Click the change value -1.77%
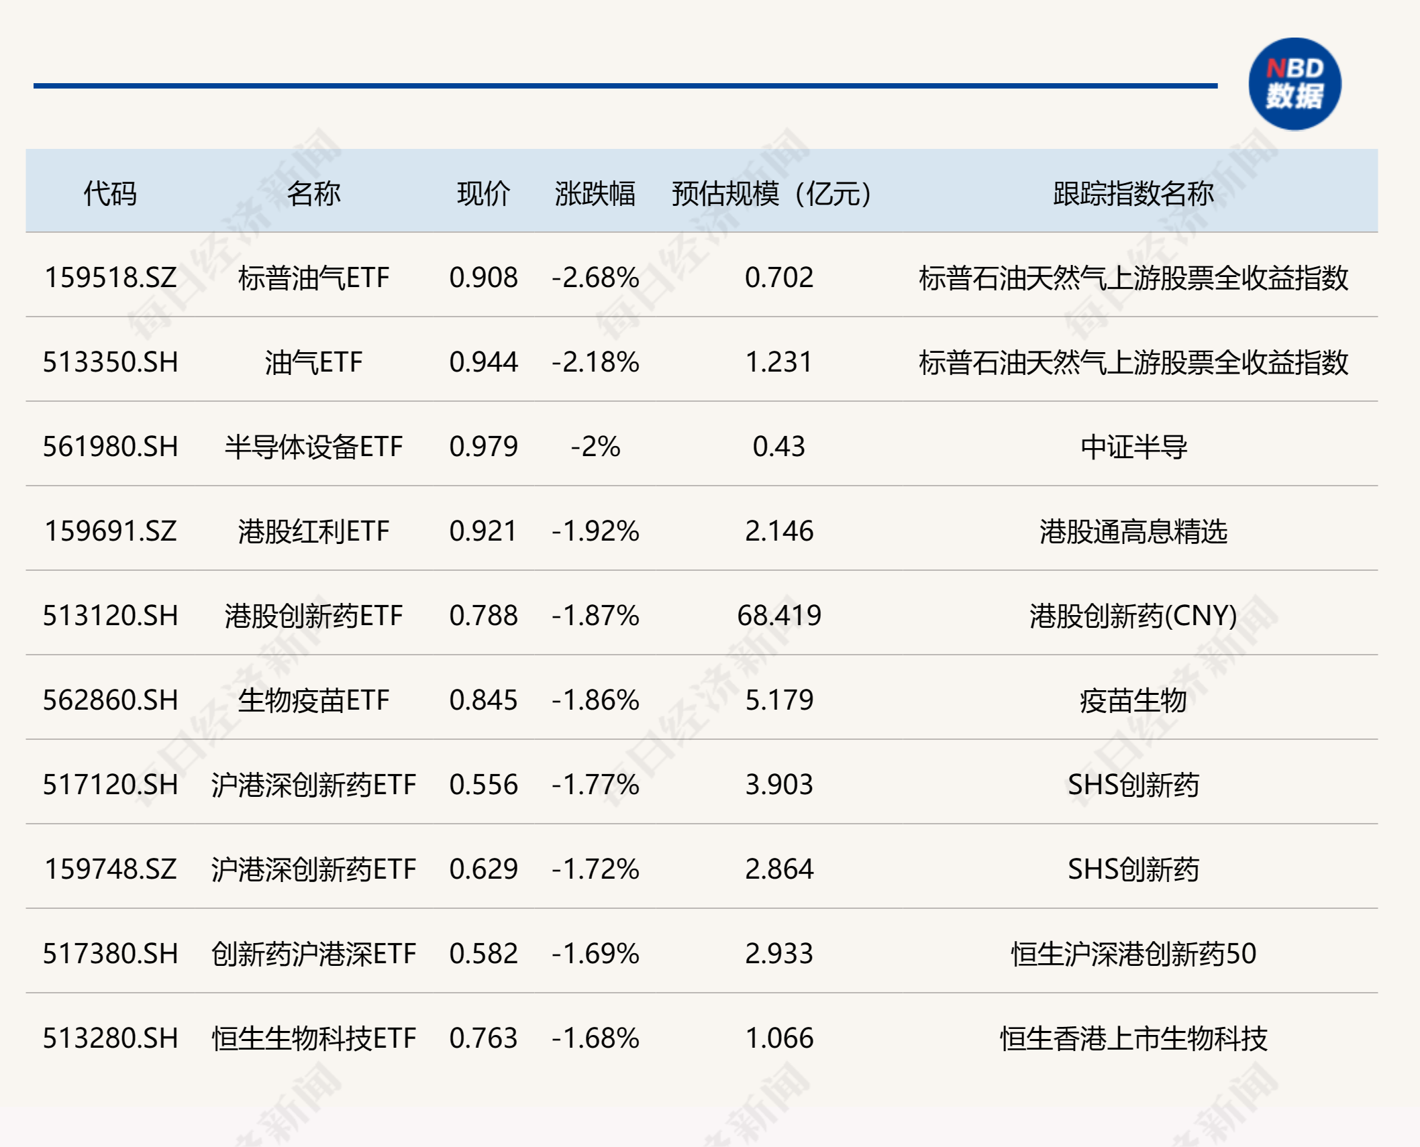The width and height of the screenshot is (1420, 1147). tap(595, 785)
